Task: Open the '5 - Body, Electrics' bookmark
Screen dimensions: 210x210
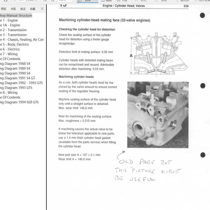Action: (14, 44)
